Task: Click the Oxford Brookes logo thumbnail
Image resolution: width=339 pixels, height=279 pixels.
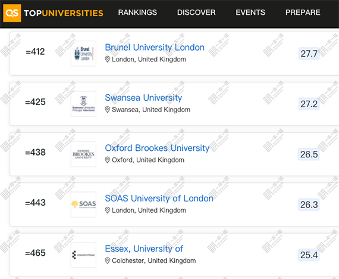Action: click(83, 154)
